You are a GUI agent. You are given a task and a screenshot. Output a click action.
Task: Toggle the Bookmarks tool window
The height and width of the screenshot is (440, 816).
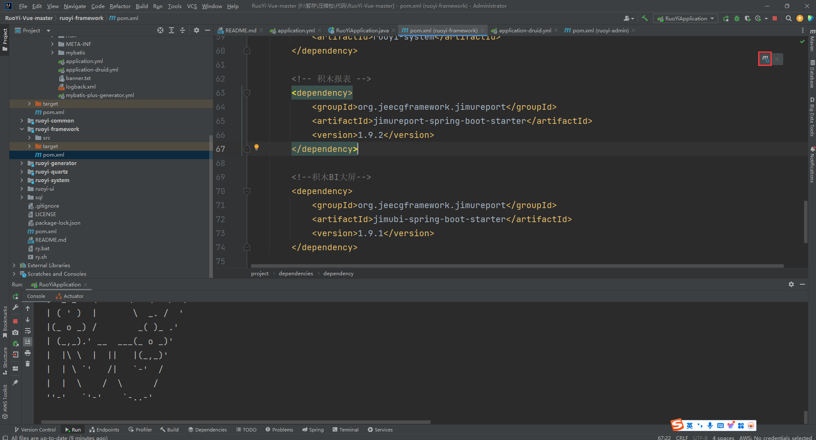tap(5, 322)
